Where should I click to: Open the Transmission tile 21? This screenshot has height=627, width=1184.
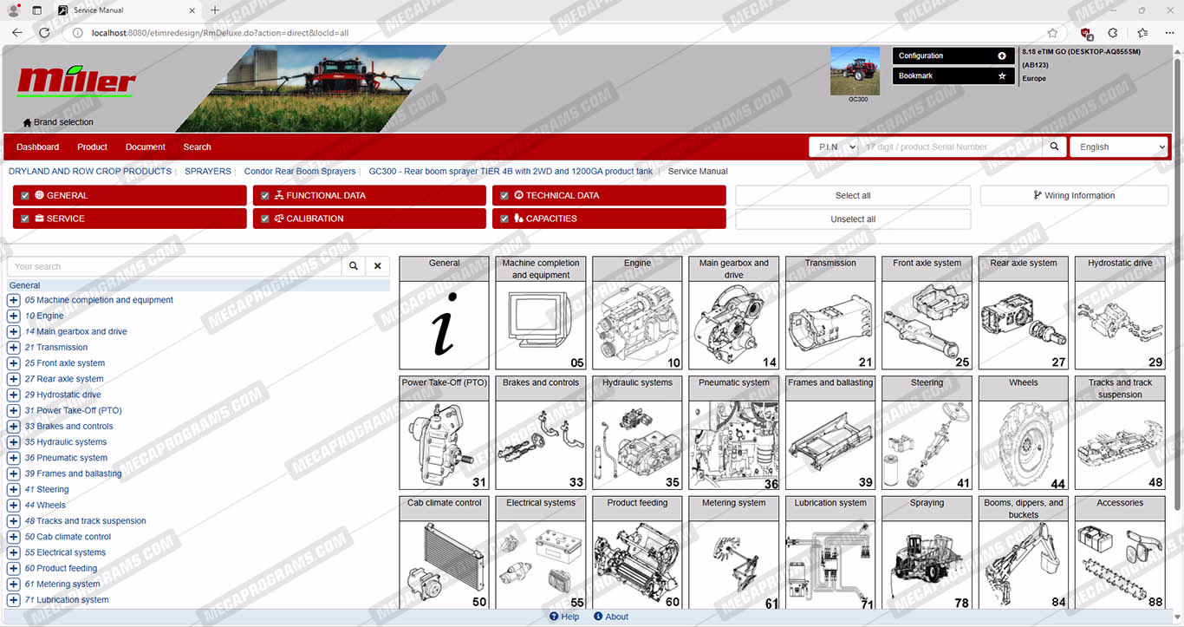point(830,313)
